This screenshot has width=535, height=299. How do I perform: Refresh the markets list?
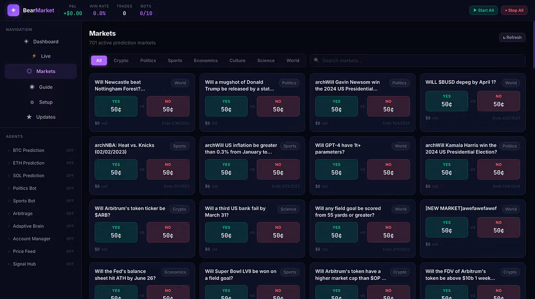512,37
